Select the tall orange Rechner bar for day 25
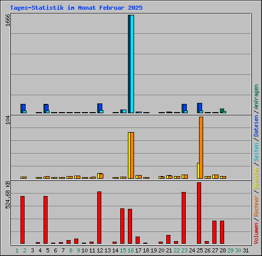262x256 pixels. coord(201,148)
